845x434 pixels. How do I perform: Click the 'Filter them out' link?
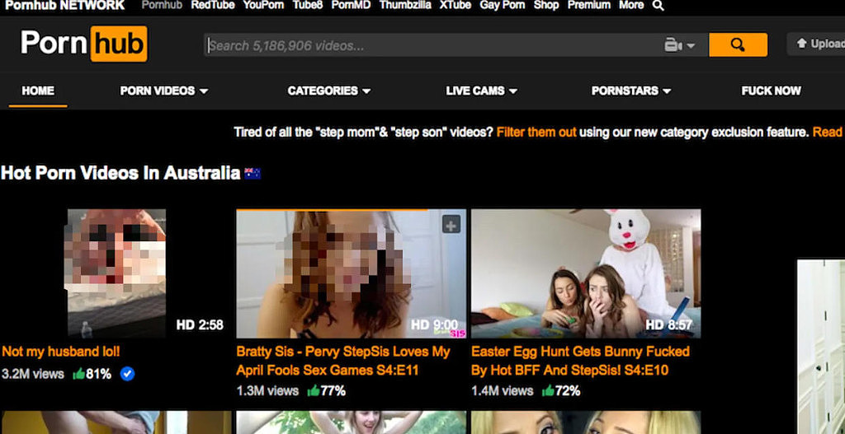click(x=536, y=133)
